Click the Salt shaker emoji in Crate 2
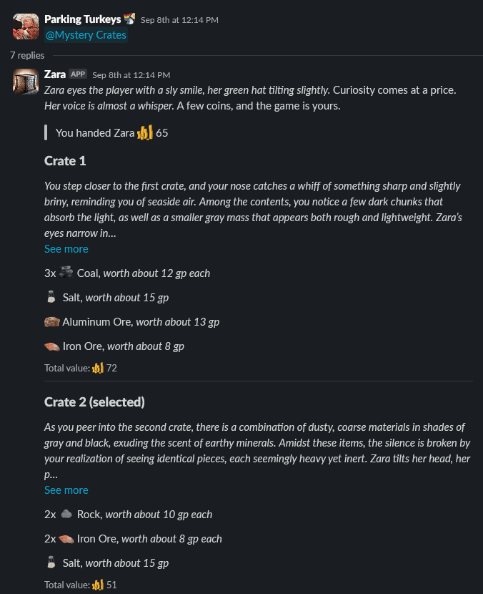 tap(51, 563)
